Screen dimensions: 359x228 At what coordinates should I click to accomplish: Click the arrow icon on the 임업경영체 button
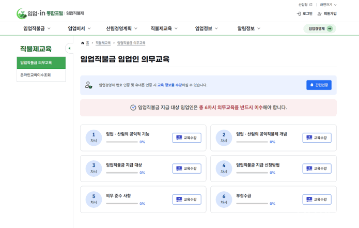click(330, 28)
